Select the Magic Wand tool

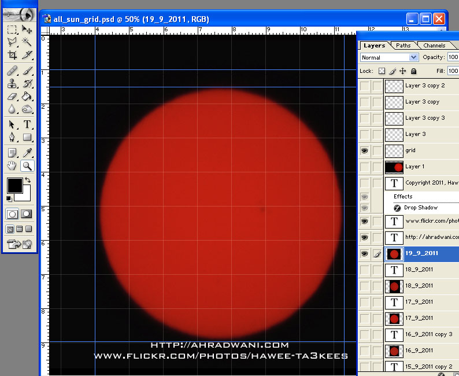(x=27, y=42)
